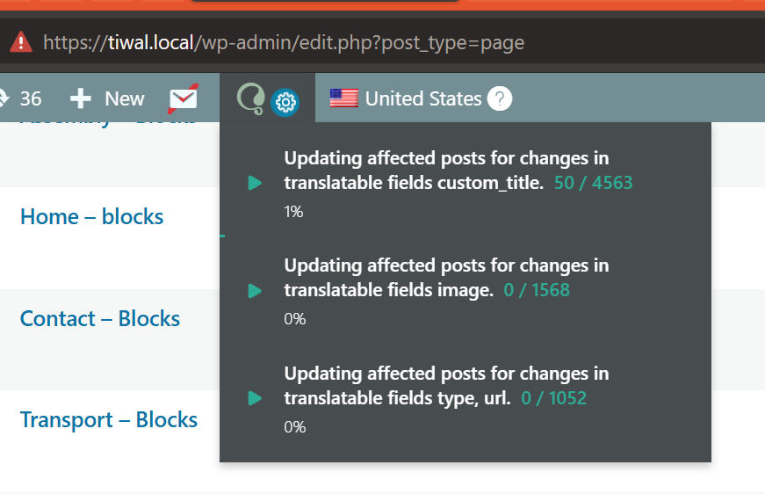The image size is (765, 494).
Task: Select the 0 / 1052 progress counter
Action: [x=553, y=398]
